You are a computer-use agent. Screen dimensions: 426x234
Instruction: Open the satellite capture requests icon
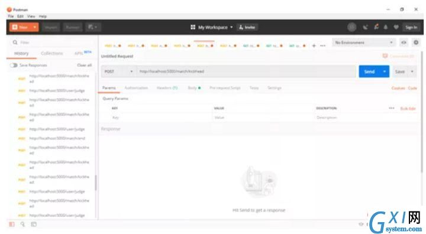pyautogui.click(x=366, y=27)
